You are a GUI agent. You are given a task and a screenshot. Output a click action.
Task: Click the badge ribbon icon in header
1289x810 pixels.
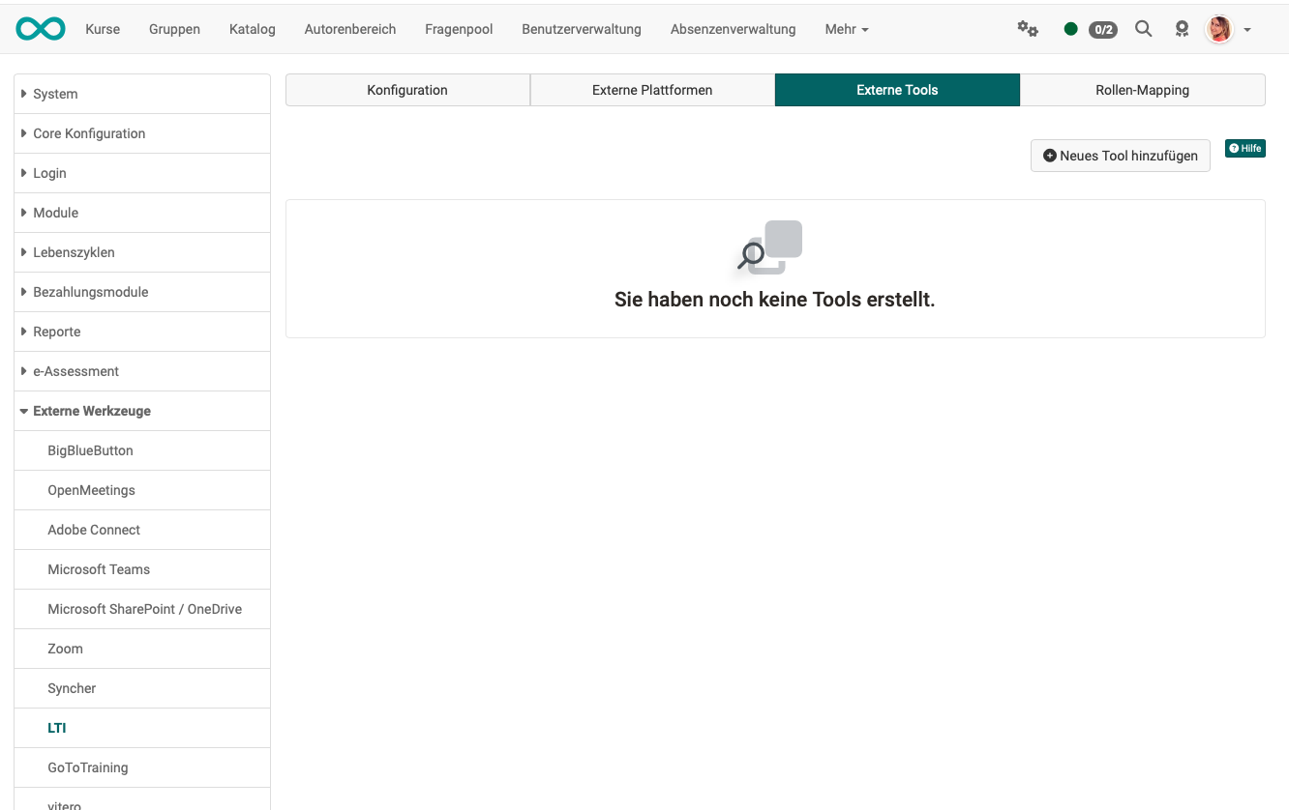click(x=1182, y=29)
